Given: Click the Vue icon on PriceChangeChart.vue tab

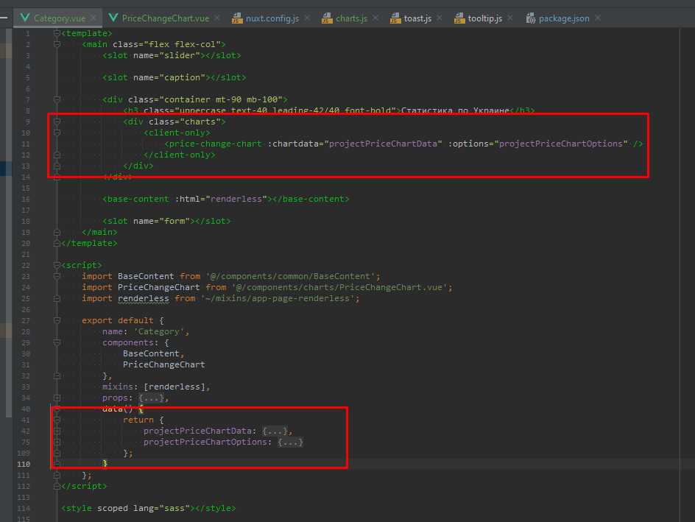Looking at the screenshot, I should point(113,18).
